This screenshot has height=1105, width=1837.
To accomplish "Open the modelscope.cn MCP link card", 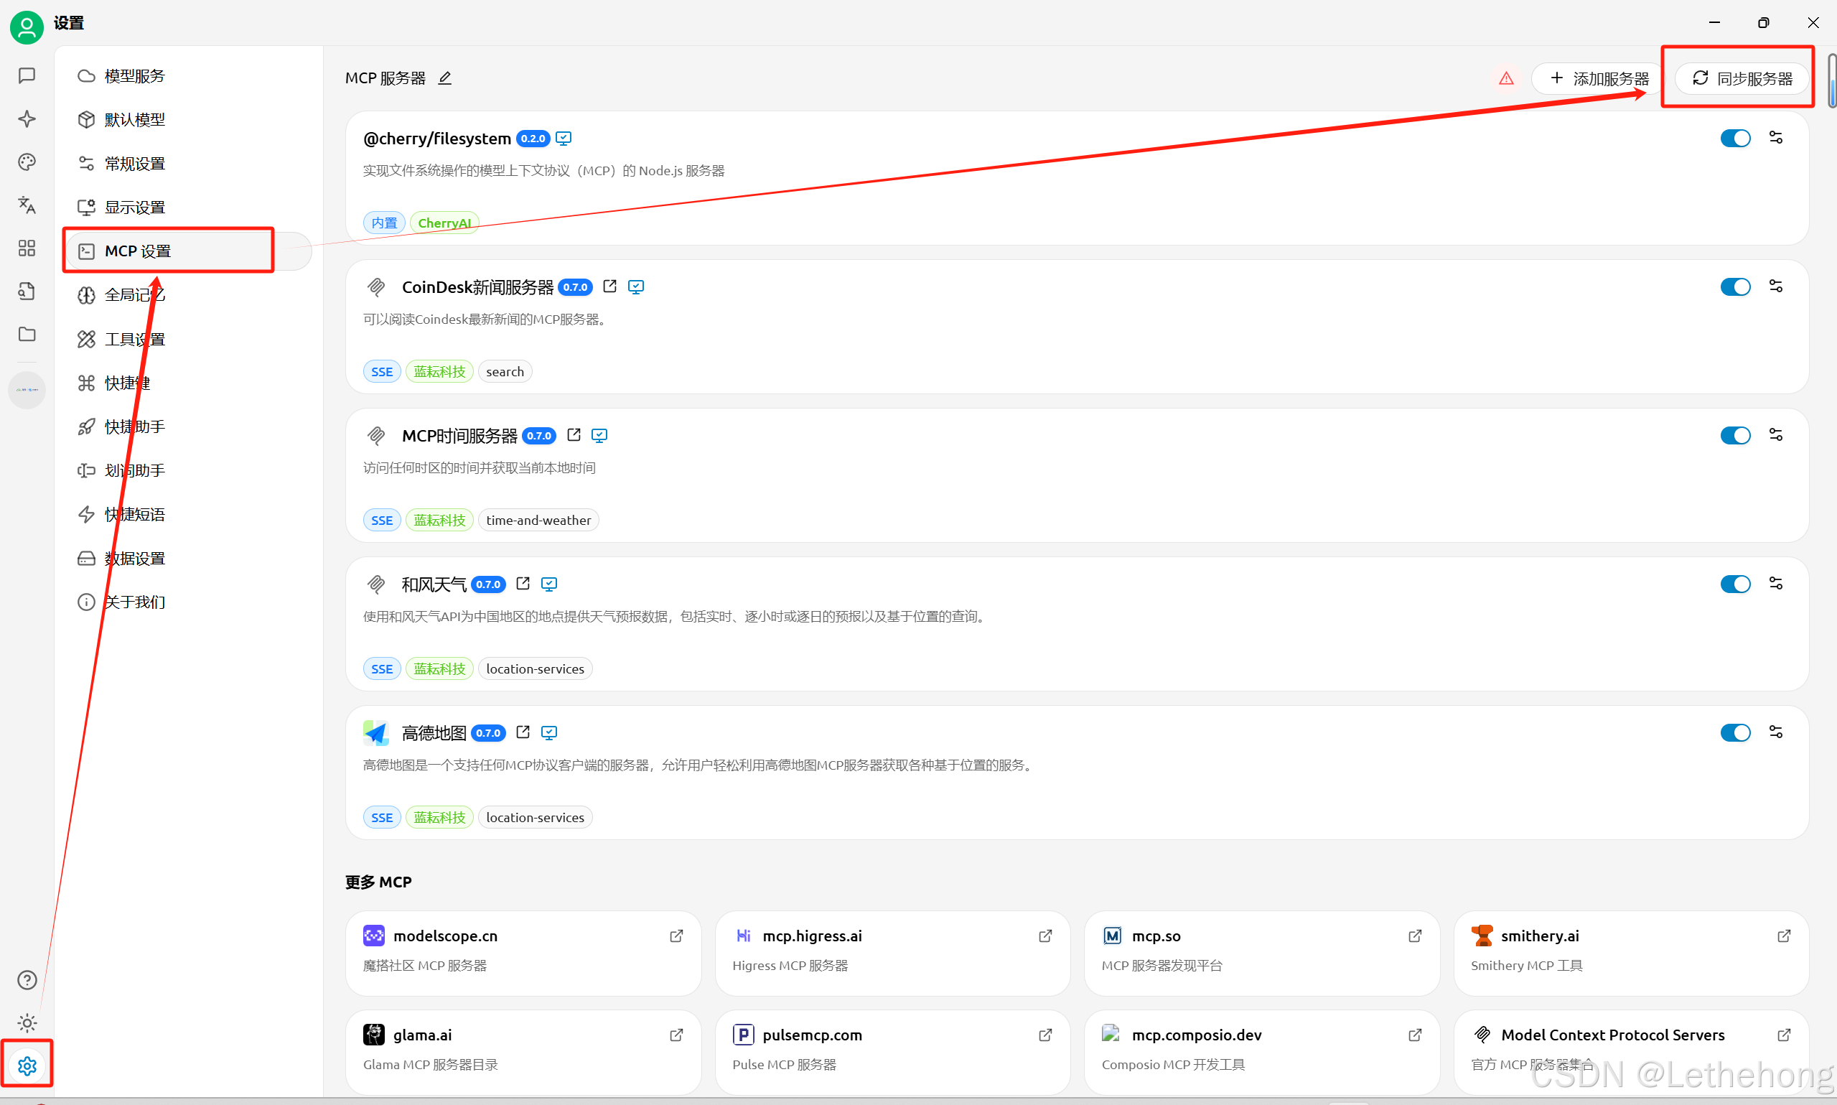I will click(x=523, y=952).
